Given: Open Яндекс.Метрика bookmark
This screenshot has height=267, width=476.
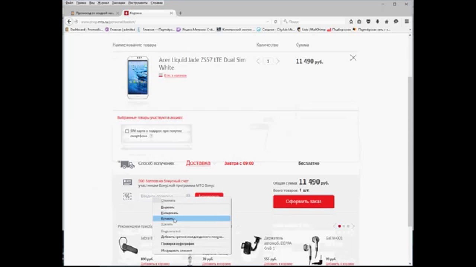Looking at the screenshot, I should click(195, 30).
